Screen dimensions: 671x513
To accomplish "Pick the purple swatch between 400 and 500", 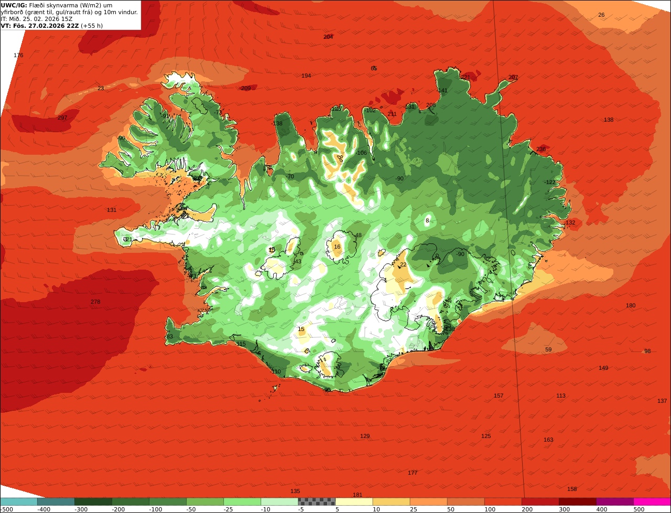I will 614,501.
